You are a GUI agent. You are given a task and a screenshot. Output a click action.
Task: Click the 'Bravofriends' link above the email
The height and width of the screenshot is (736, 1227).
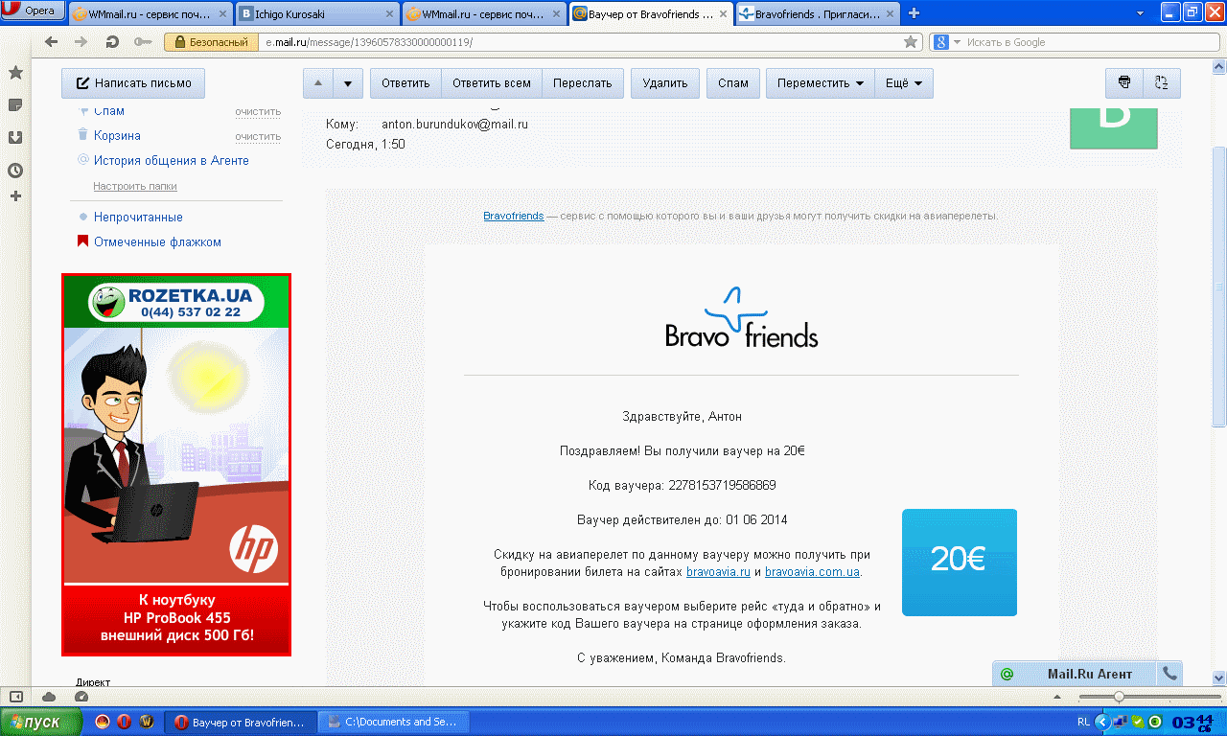coord(513,216)
